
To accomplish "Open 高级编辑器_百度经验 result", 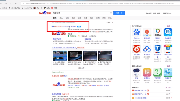I will 60,94.
